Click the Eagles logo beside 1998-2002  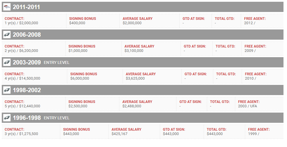click(x=7, y=90)
